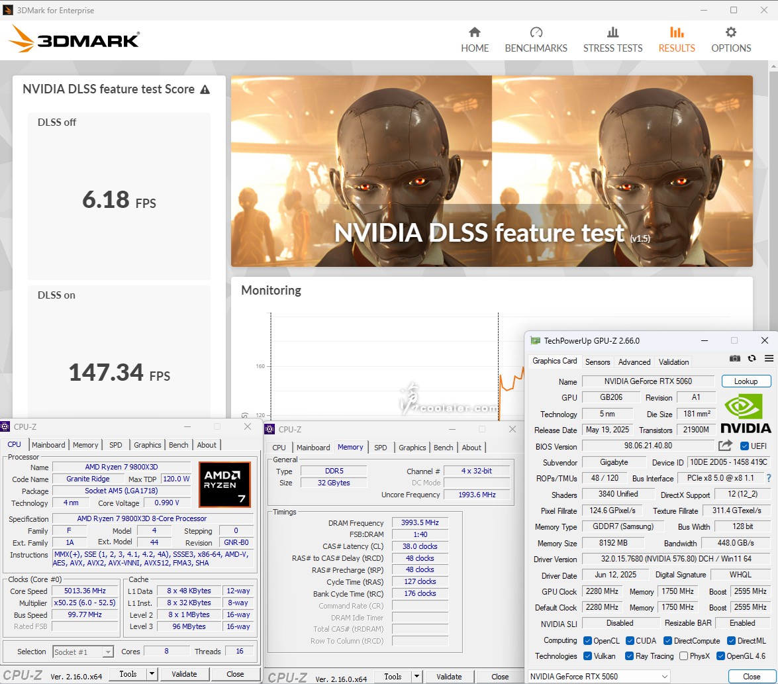The height and width of the screenshot is (684, 778).
Task: Click the Uncore Frequency value 1993.6 MHz
Action: click(x=477, y=495)
